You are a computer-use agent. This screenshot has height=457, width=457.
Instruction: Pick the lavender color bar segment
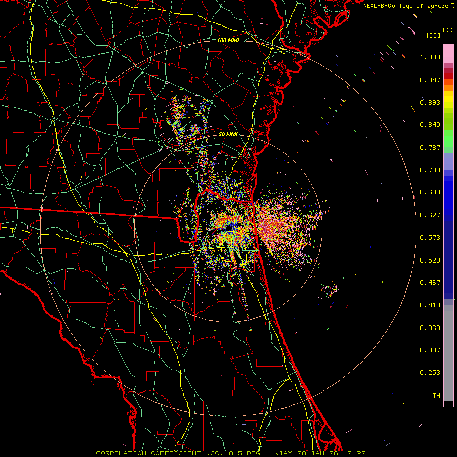coord(448,161)
